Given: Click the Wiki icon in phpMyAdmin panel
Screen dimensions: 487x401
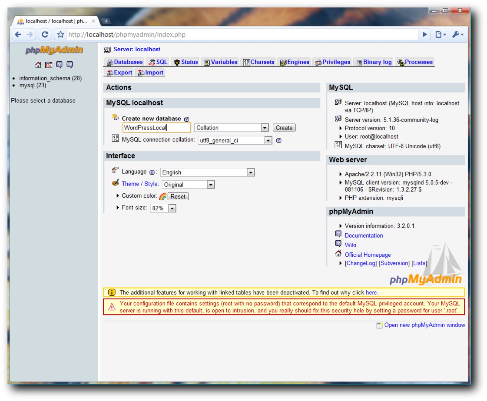Looking at the screenshot, I should pos(338,244).
